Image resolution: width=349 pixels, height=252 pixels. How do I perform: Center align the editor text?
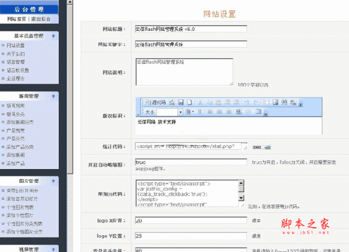219,111
